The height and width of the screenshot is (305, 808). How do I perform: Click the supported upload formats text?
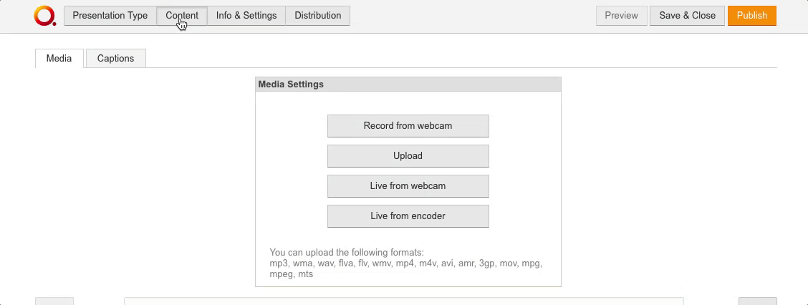coord(405,263)
